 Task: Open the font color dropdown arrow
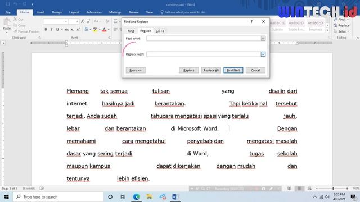[109, 30]
